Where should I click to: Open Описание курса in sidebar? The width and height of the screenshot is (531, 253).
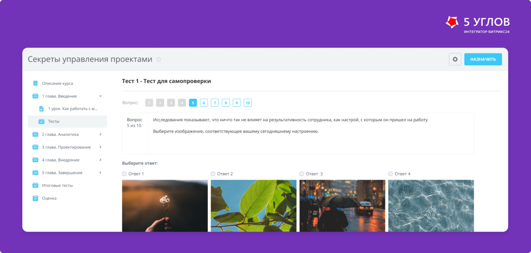click(x=58, y=83)
